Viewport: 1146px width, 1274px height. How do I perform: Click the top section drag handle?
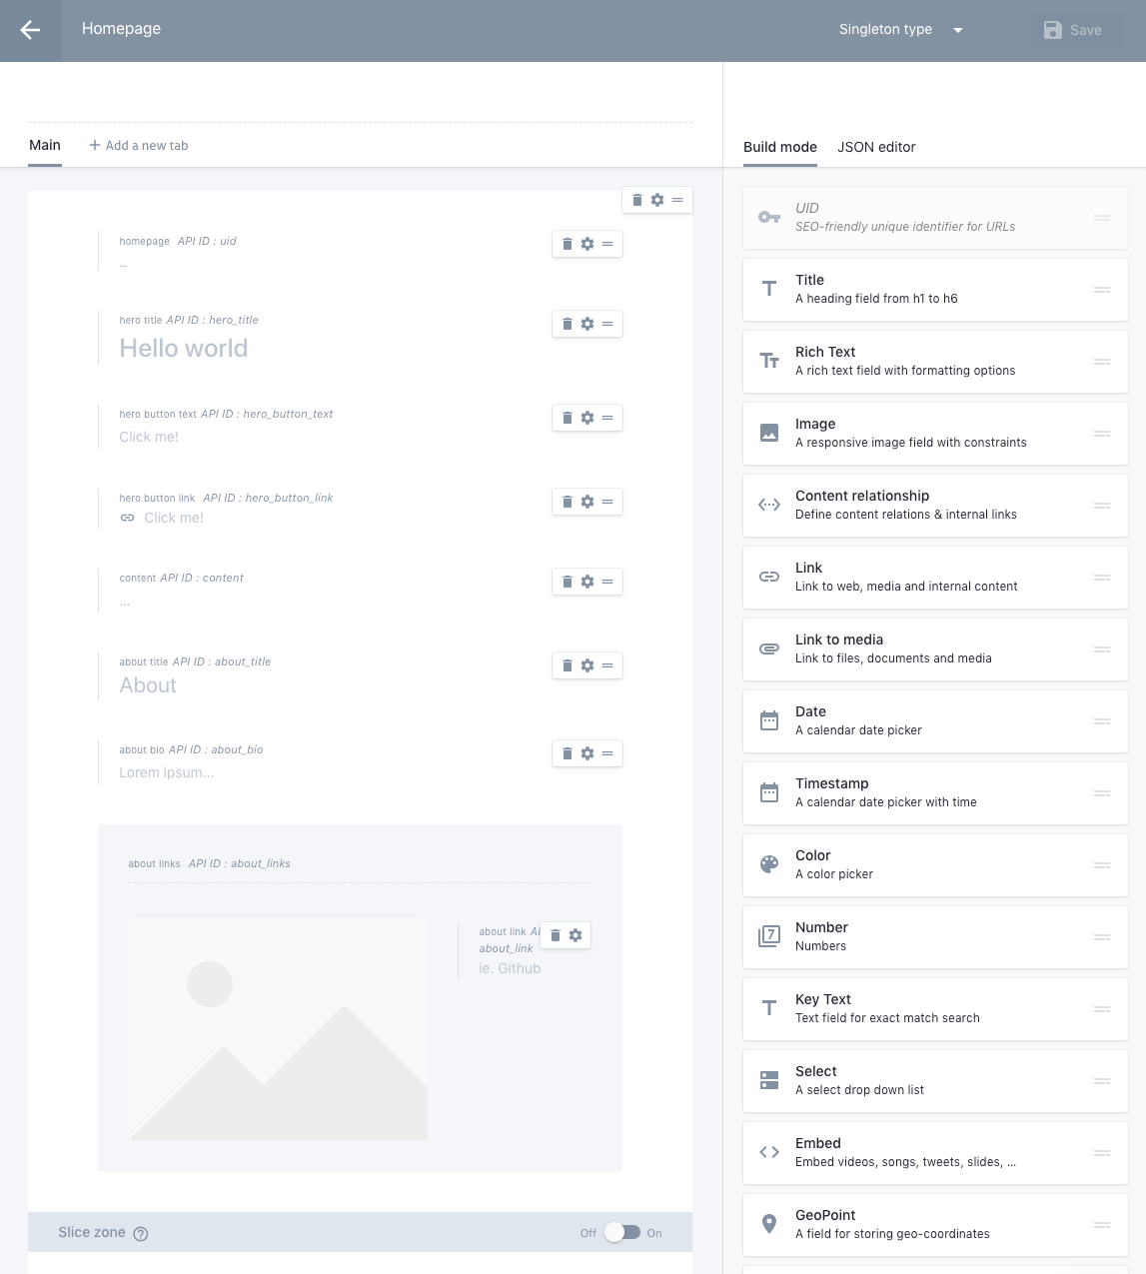677,200
